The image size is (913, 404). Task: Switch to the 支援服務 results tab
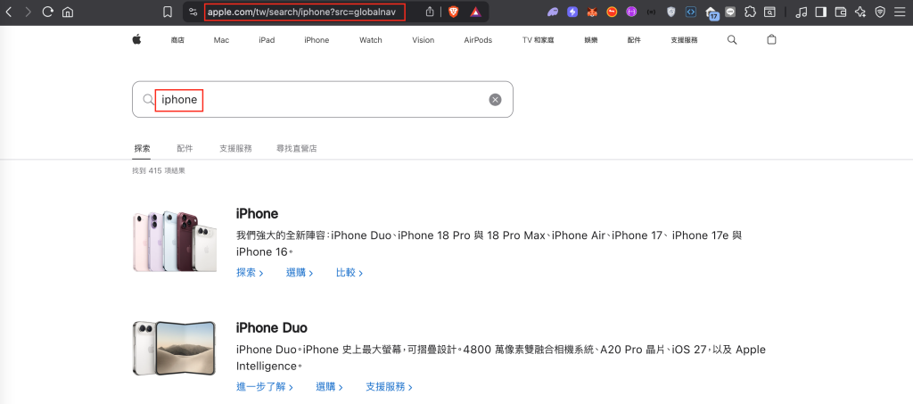coord(235,148)
